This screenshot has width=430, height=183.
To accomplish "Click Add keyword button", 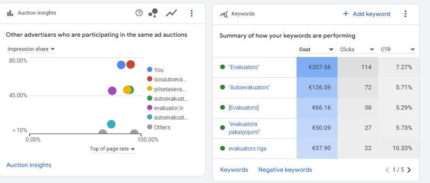I will pos(366,14).
